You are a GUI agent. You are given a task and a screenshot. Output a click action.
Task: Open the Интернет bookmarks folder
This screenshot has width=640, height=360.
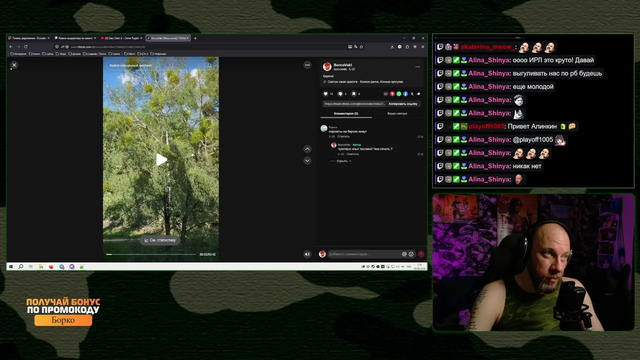point(18,53)
